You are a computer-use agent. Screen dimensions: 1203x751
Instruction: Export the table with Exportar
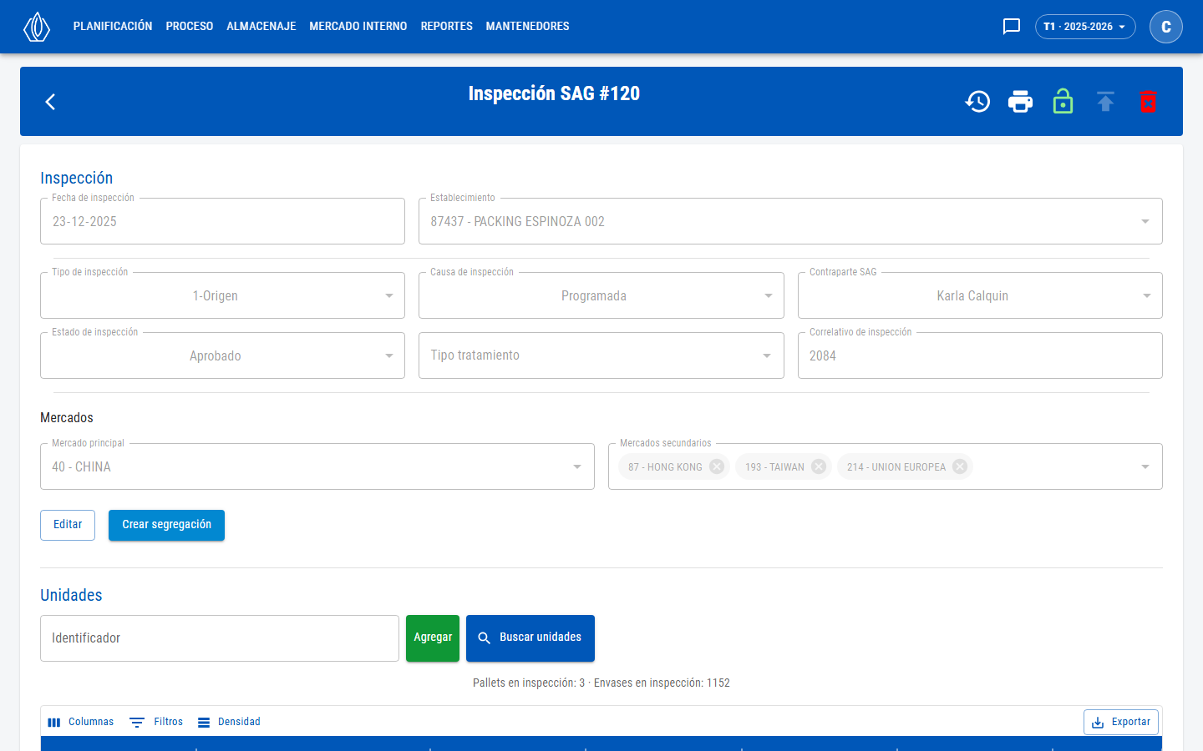click(1121, 722)
